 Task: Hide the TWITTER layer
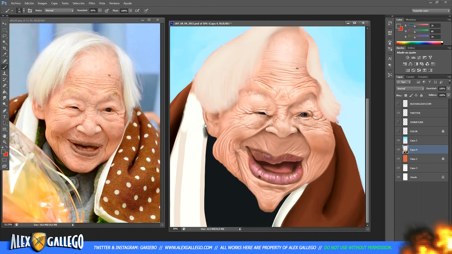398,113
